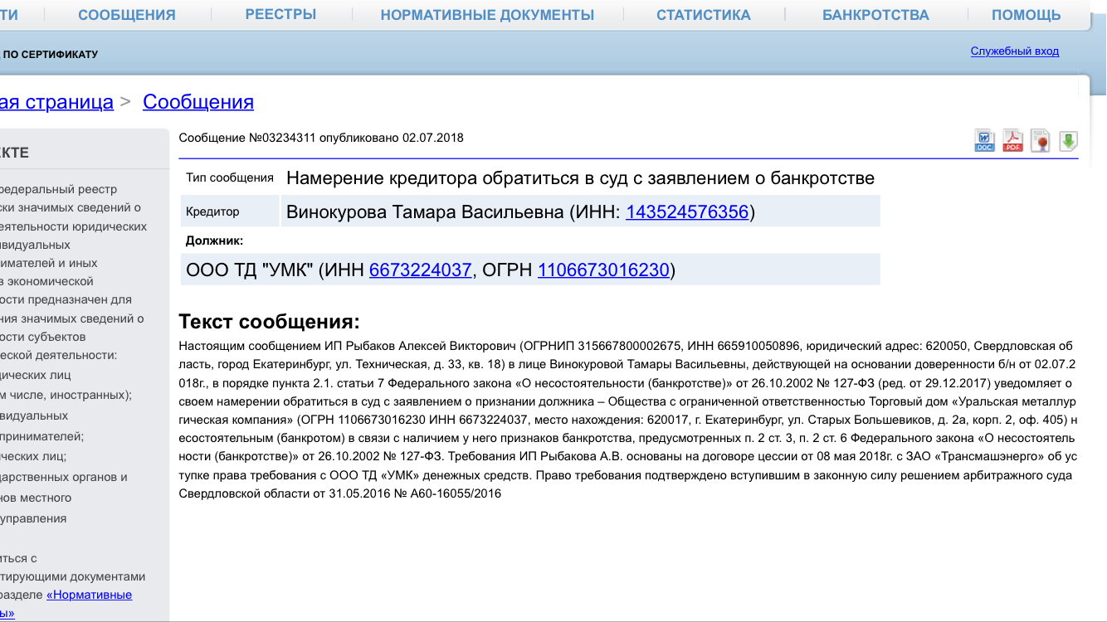
Task: Open the ПОМОЩЬ menu item
Action: tap(1028, 13)
